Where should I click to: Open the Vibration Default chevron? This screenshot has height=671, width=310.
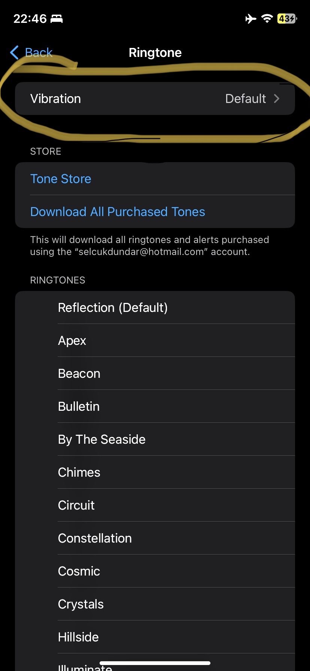click(277, 98)
